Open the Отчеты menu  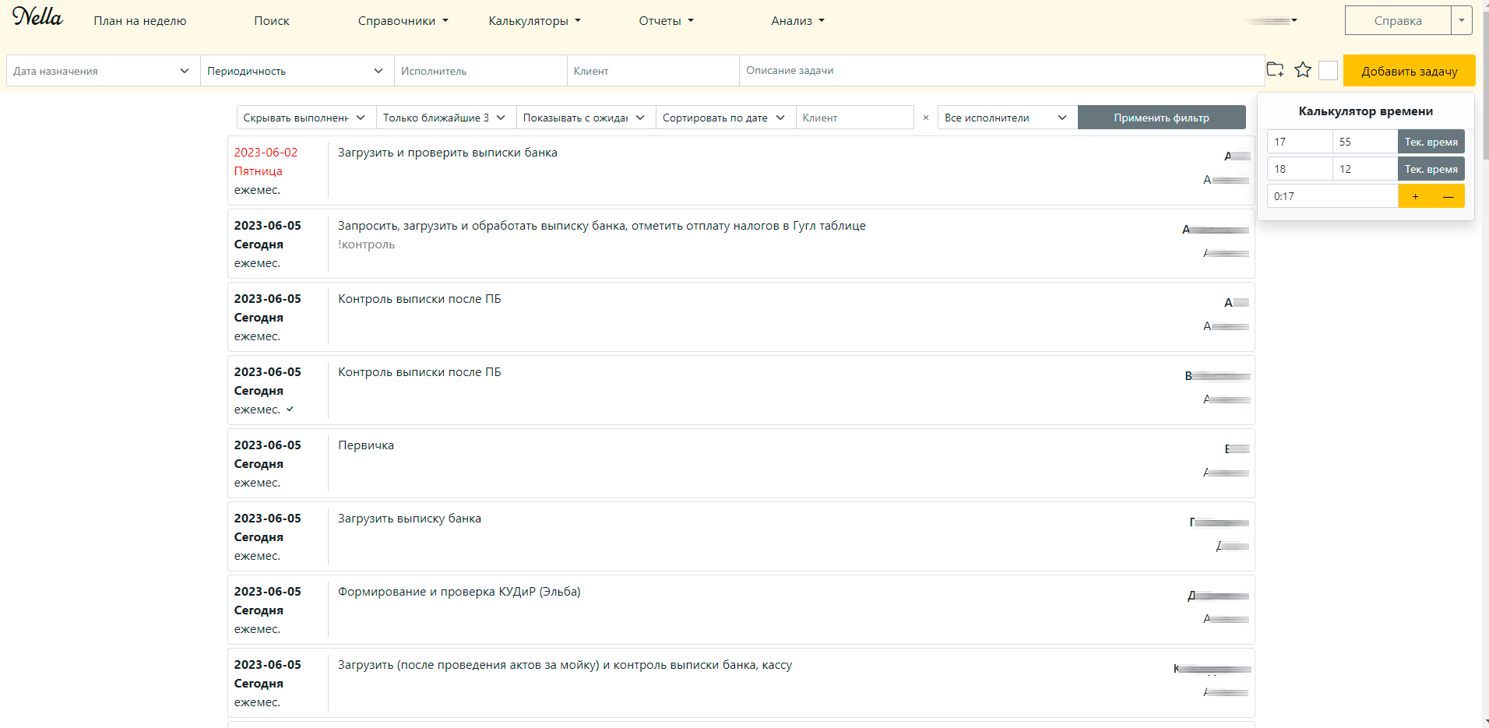(667, 21)
